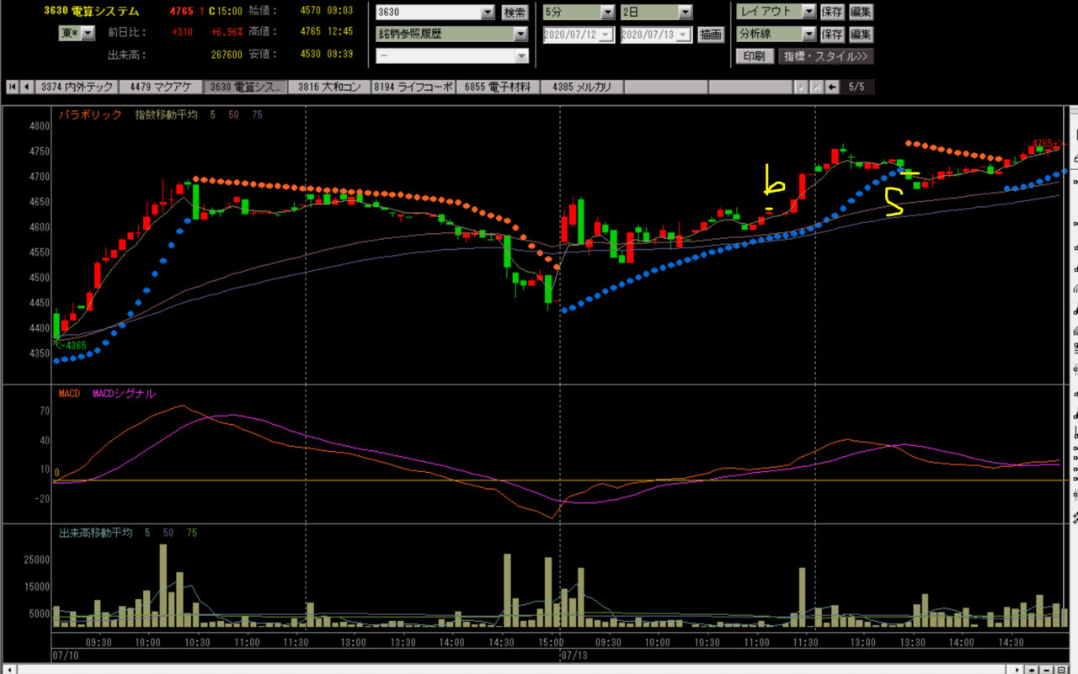Screen dimensions: 1078x674
Task: Open 2日 period dropdown
Action: coord(685,13)
